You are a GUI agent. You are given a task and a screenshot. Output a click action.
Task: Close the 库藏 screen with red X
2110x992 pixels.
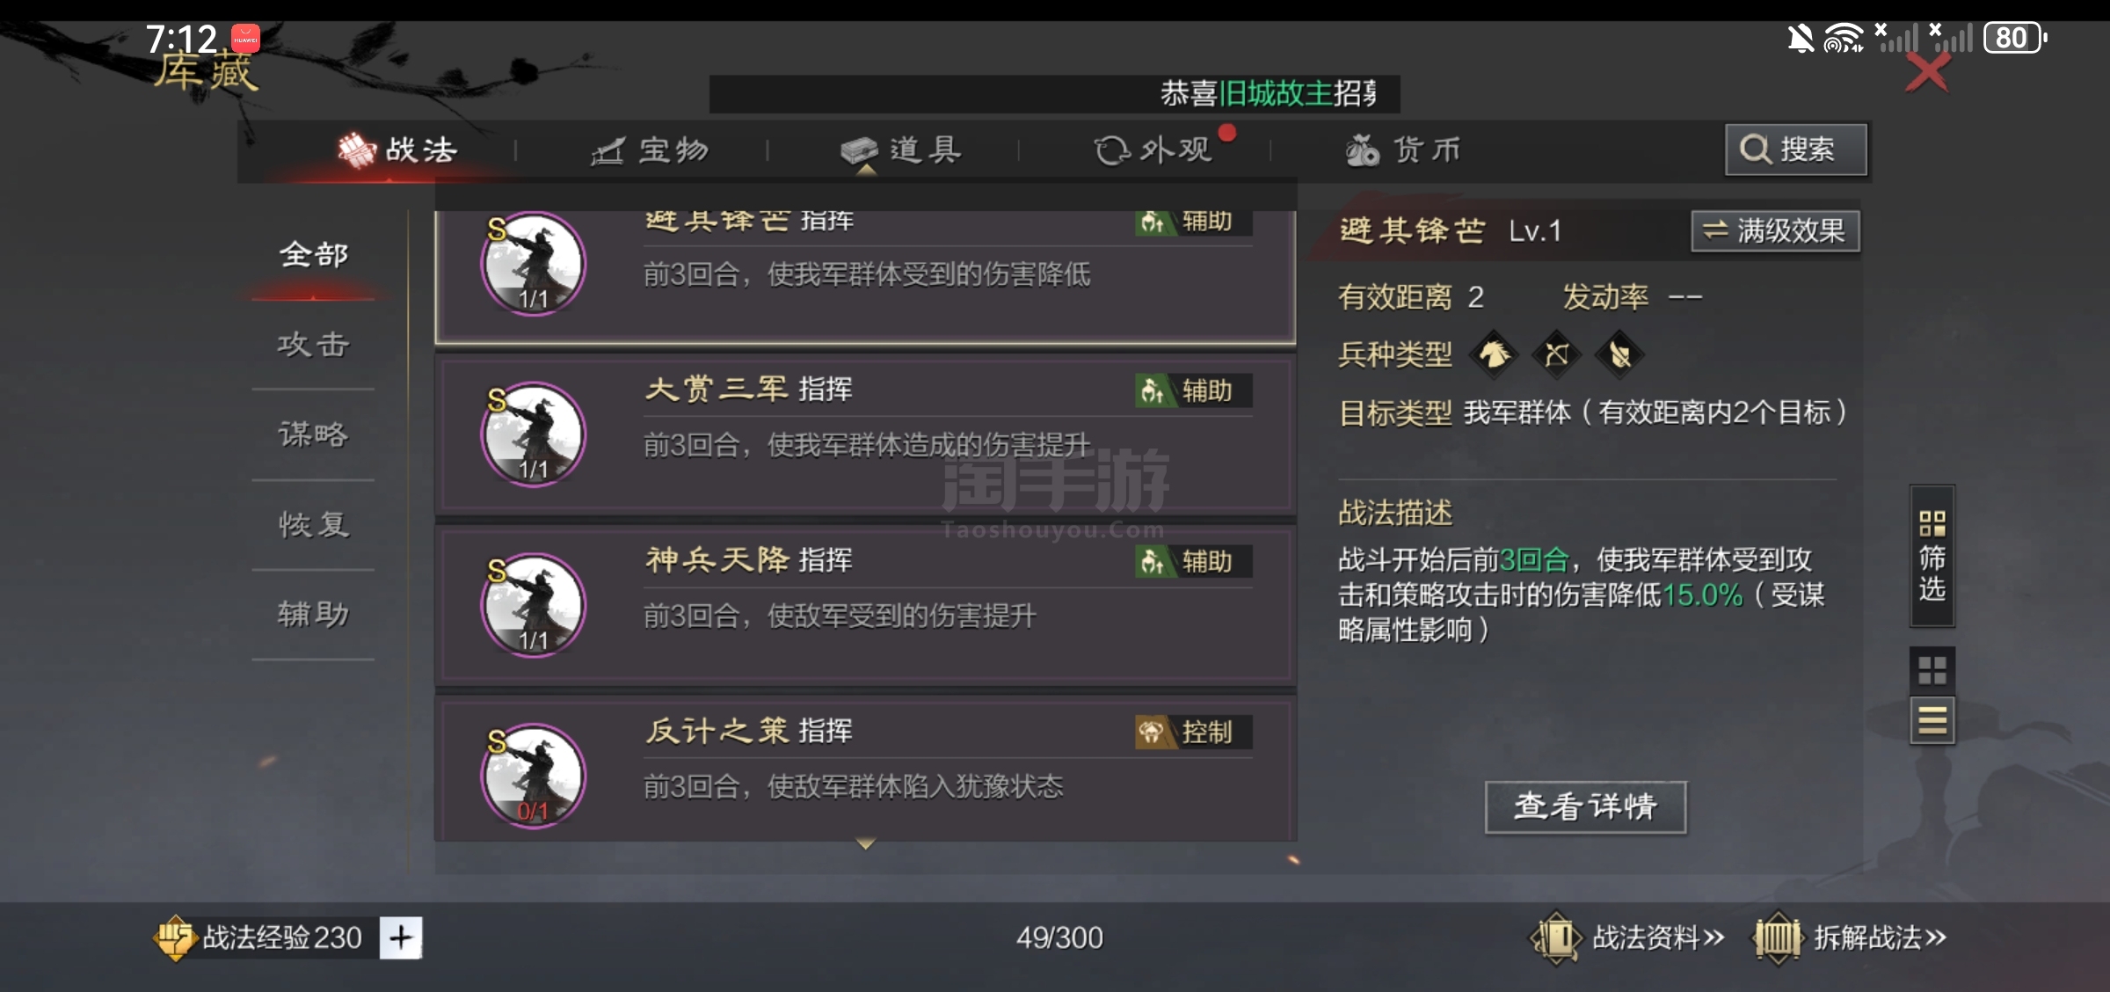[1927, 72]
